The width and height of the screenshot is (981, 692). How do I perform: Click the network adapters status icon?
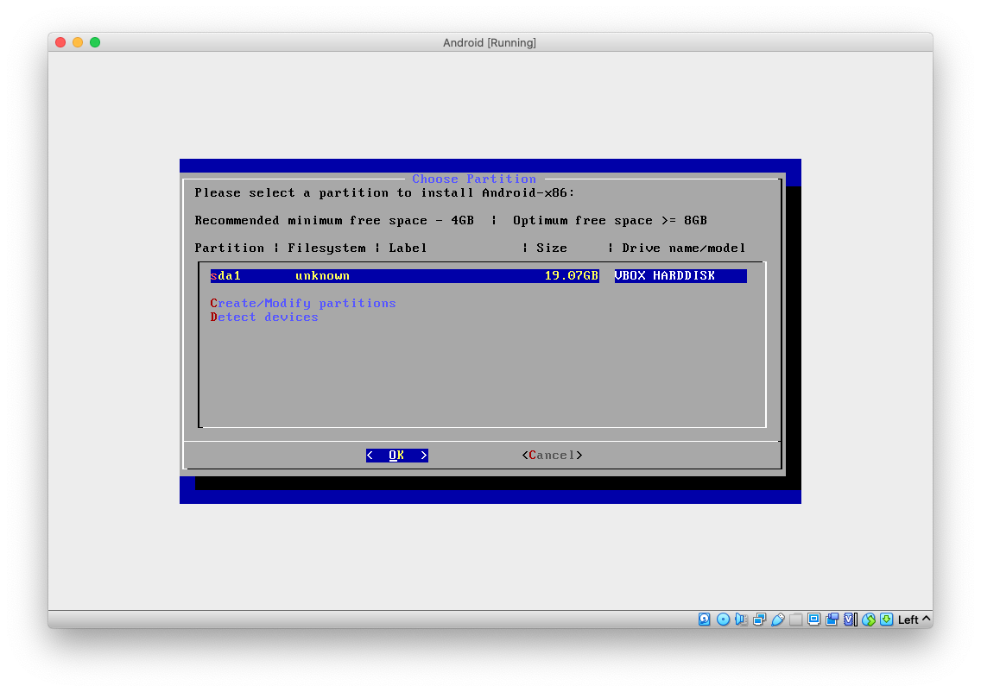click(759, 620)
